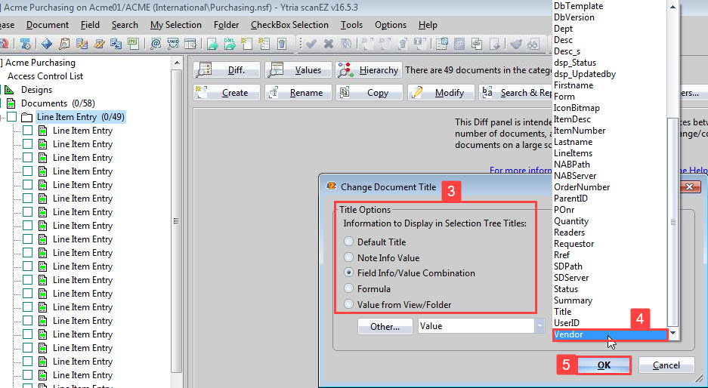Select Value from View/Folder radio button
Screen dimensions: 708x388
pyautogui.click(x=348, y=304)
